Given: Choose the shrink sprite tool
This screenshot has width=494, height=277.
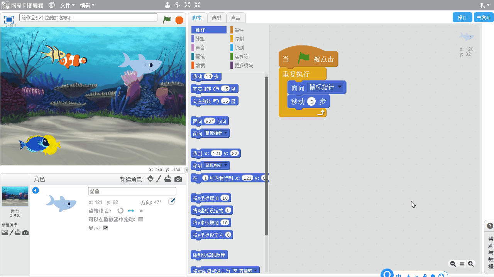Looking at the screenshot, I should pos(197,5).
